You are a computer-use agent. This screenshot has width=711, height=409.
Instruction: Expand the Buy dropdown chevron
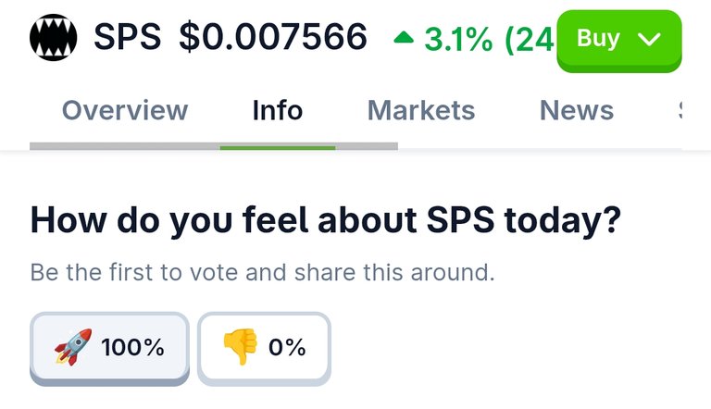point(649,39)
